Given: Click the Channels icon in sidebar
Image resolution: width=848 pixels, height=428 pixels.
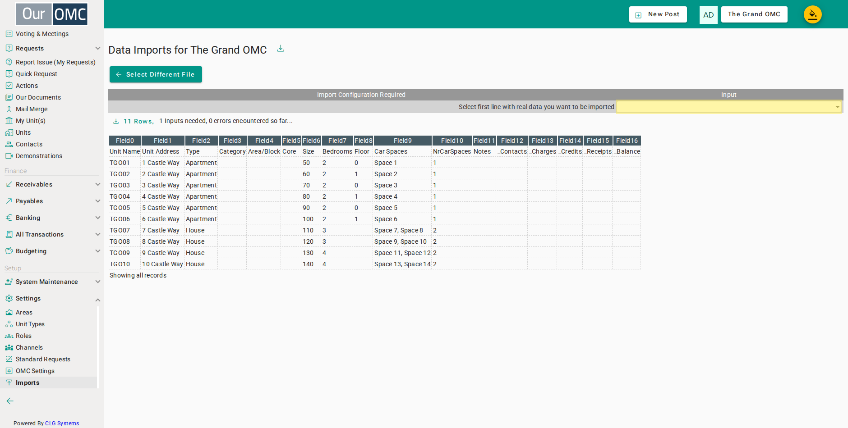Looking at the screenshot, I should [x=9, y=347].
